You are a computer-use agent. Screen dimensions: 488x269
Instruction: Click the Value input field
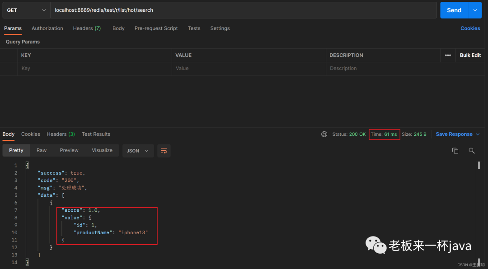point(249,69)
